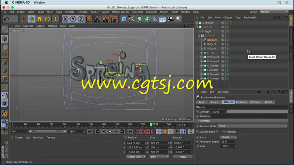
Task: Click the Apply button
Action: [x=183, y=157]
